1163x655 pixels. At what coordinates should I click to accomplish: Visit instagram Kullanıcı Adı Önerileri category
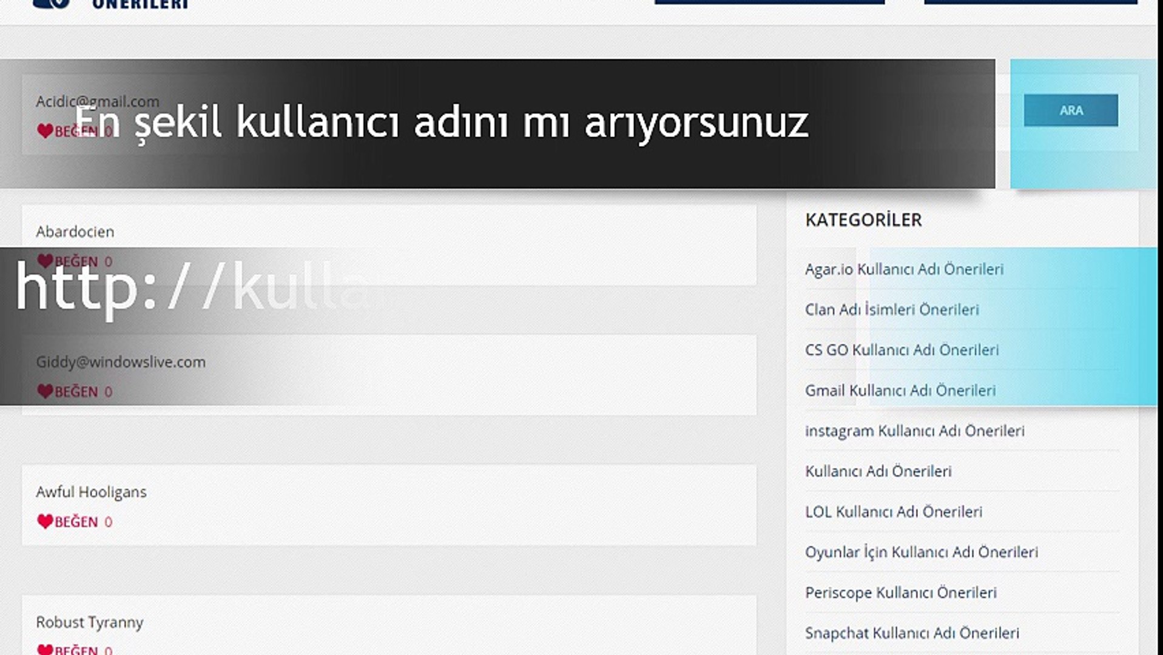(x=914, y=431)
